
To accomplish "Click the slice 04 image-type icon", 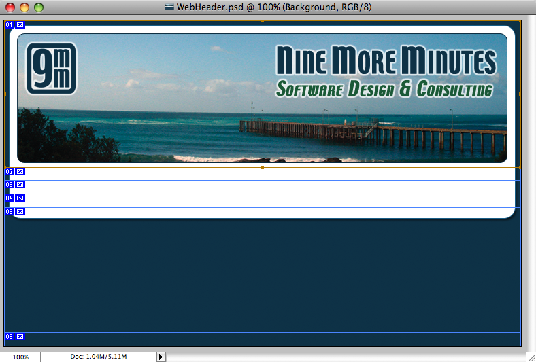I will point(20,198).
